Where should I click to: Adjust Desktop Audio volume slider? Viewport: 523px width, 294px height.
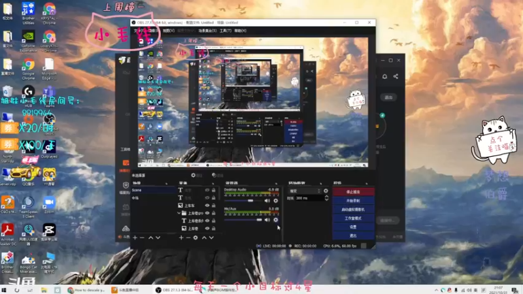click(x=243, y=201)
